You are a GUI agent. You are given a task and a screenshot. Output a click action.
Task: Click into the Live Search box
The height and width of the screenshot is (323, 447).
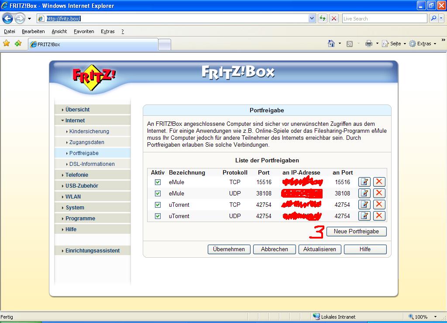click(x=385, y=18)
